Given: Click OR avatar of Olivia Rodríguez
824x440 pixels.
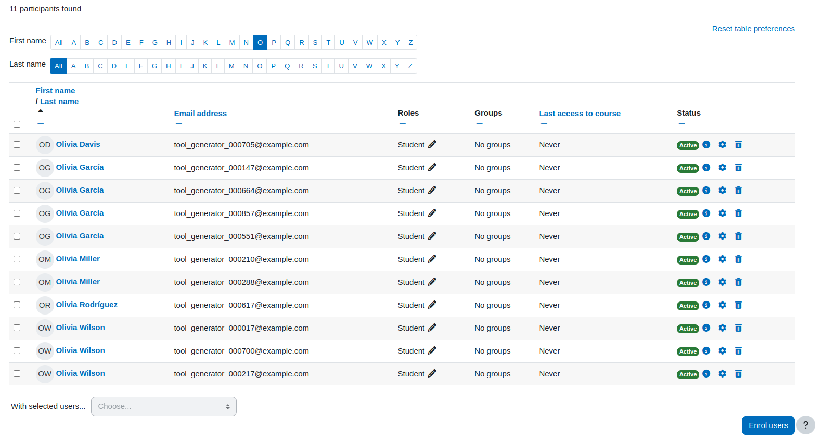Looking at the screenshot, I should pyautogui.click(x=45, y=305).
